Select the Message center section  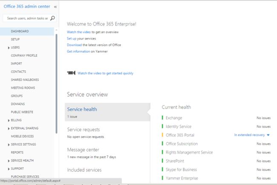click(83, 150)
